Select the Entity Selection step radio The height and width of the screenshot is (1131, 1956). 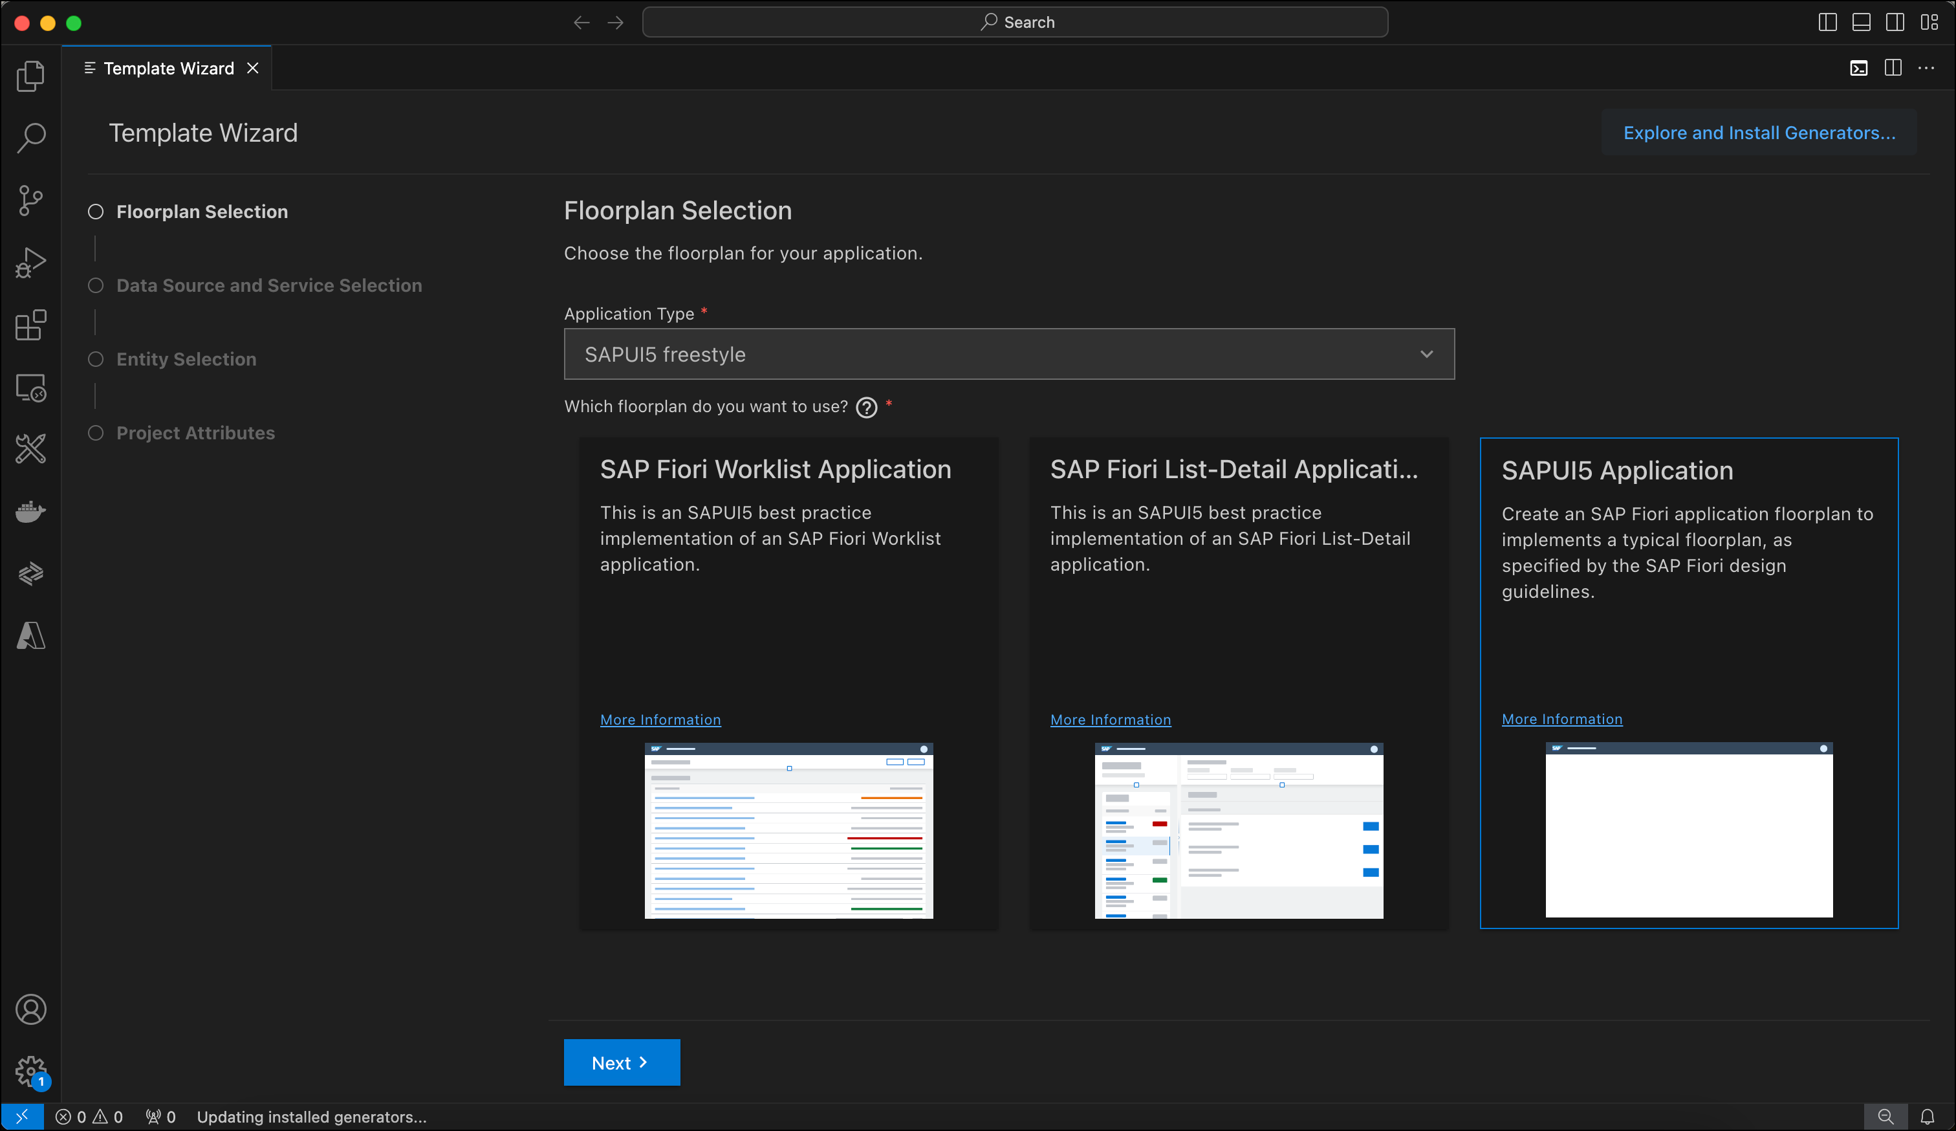pos(96,358)
